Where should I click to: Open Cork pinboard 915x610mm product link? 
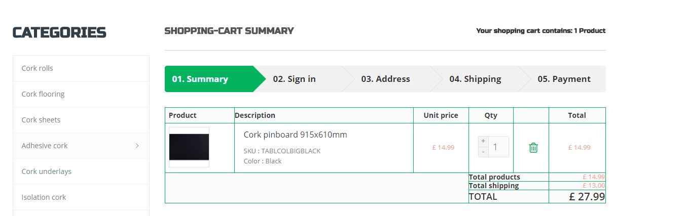[x=295, y=135]
